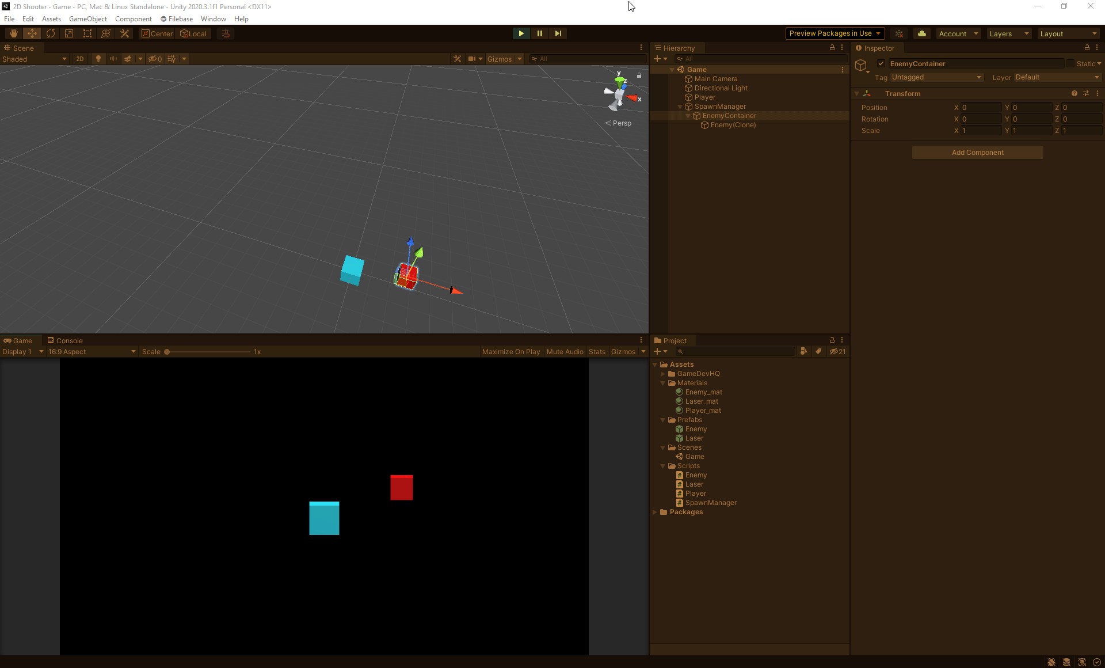Open the Tag Untagged dropdown

tap(936, 77)
